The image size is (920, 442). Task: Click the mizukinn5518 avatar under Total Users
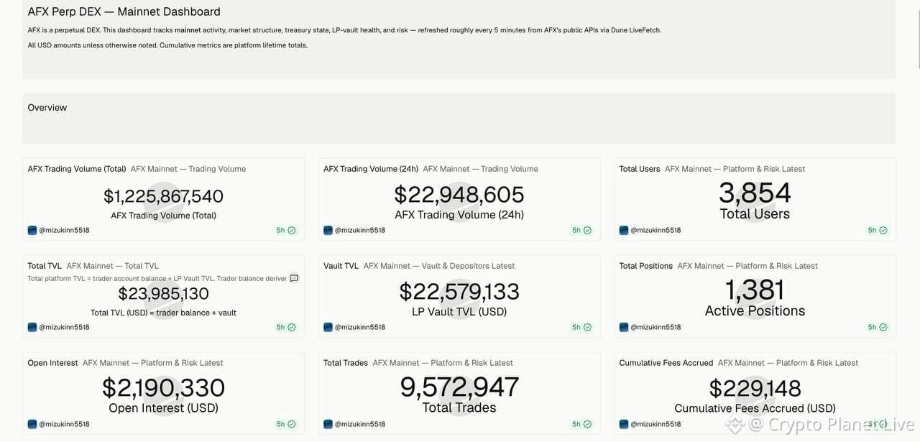point(624,231)
